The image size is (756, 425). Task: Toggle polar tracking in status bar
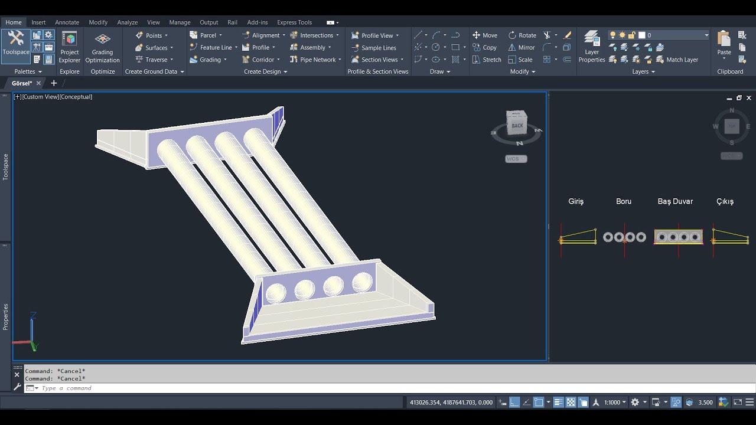pyautogui.click(x=526, y=402)
